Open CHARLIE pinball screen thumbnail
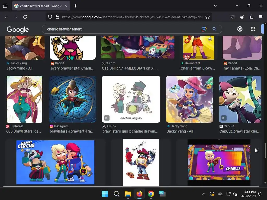Viewport: 267px width, 200px height. click(x=219, y=162)
